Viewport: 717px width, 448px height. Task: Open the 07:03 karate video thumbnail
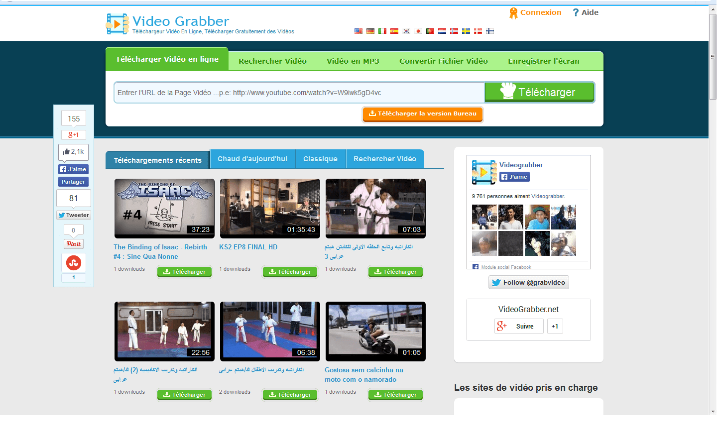[375, 209]
